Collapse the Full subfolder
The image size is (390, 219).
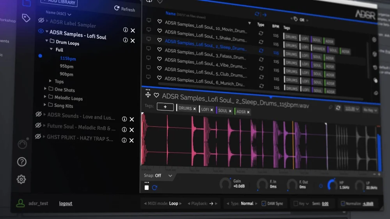point(51,49)
